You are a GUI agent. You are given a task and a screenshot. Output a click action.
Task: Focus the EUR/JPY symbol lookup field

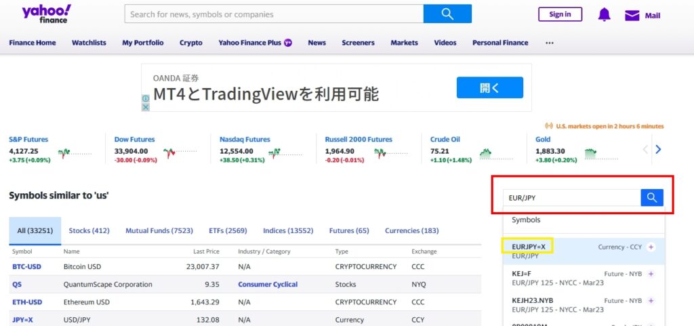[x=572, y=198]
